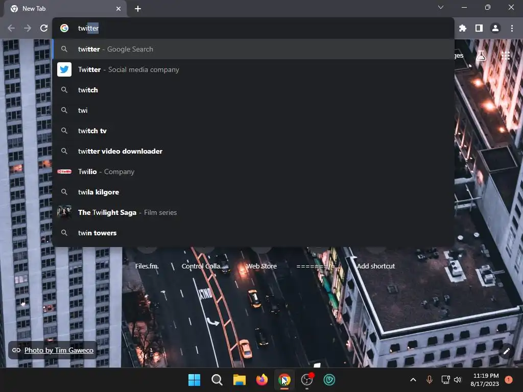Open the Control Colla... shortcut
This screenshot has width=523, height=392.
coord(204,266)
